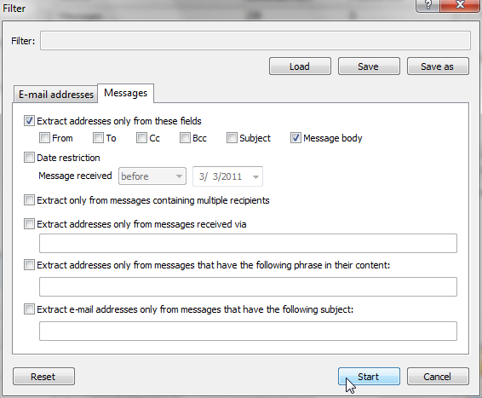Enable the From field checkbox
The width and height of the screenshot is (482, 398).
click(44, 138)
